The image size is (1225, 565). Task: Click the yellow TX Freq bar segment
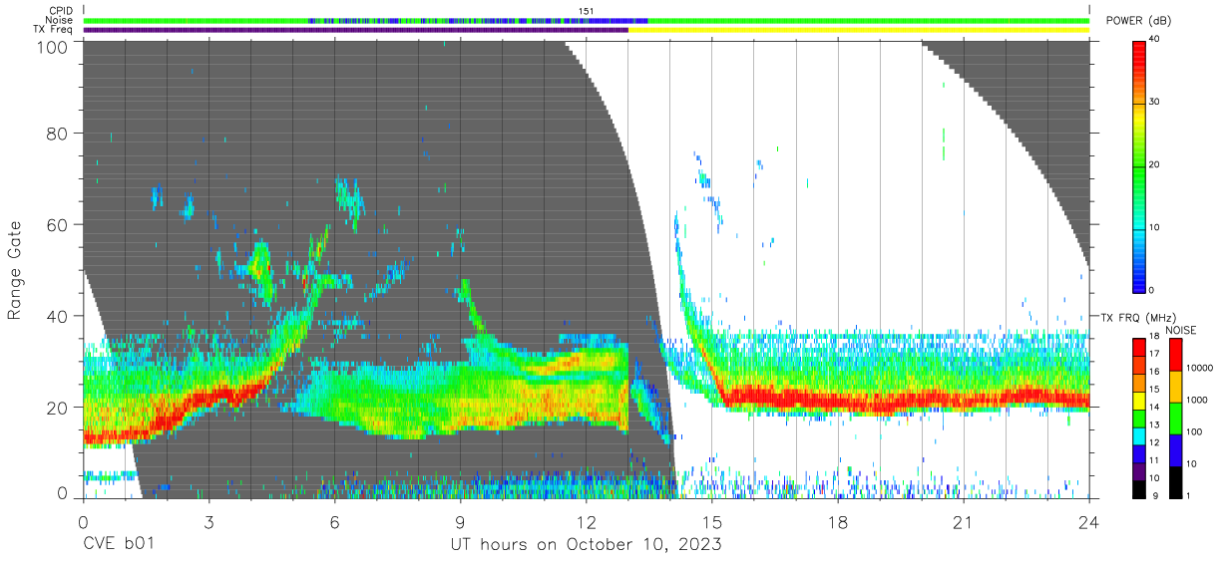tap(859, 30)
